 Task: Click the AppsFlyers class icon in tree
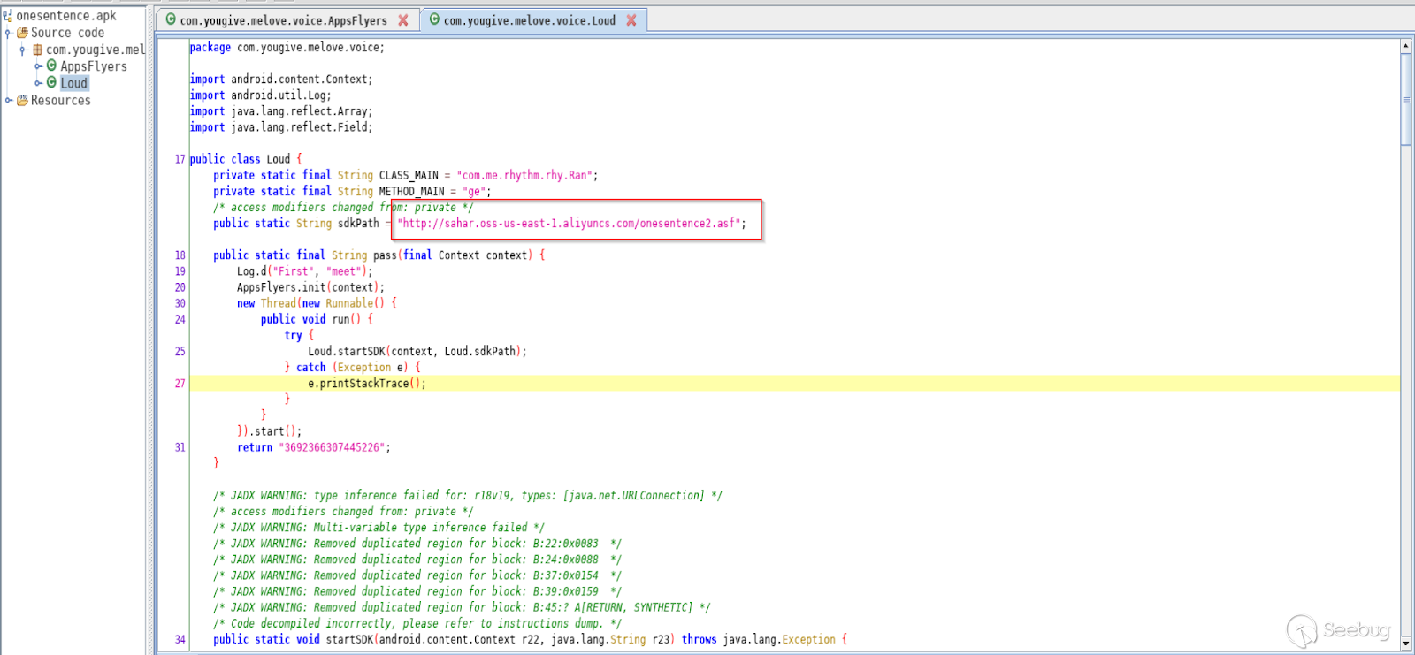[51, 65]
